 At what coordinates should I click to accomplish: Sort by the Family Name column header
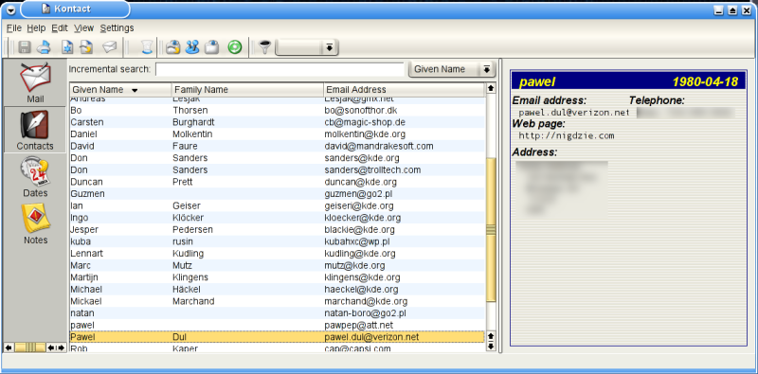point(247,89)
